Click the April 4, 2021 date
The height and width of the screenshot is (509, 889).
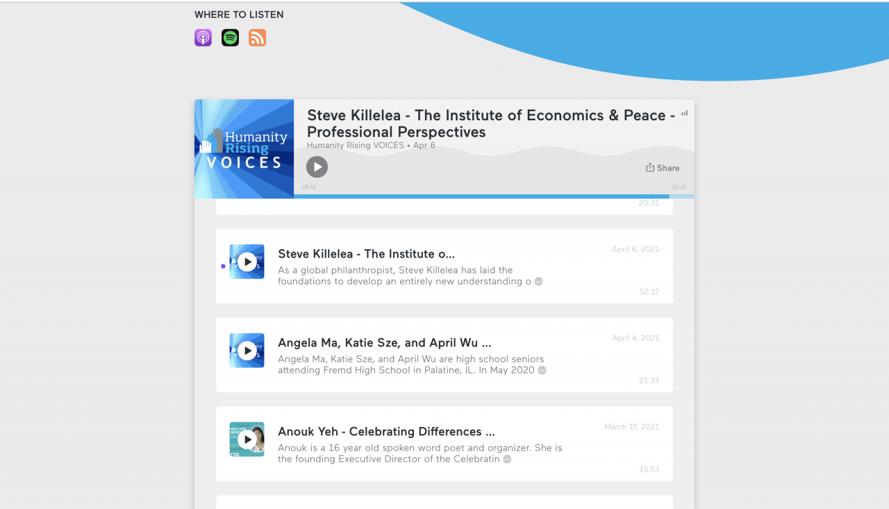pyautogui.click(x=635, y=338)
